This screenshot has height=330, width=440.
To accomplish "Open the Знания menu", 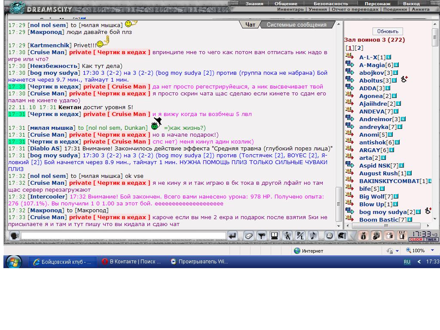I will tap(254, 3).
